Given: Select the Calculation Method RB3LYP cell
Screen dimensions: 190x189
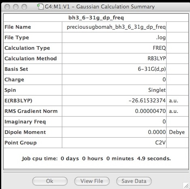Looking at the screenshot, I should (x=114, y=58).
